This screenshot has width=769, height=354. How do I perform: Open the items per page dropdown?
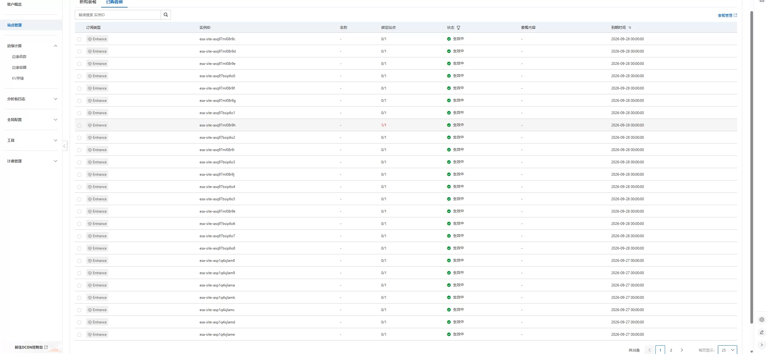pyautogui.click(x=727, y=350)
